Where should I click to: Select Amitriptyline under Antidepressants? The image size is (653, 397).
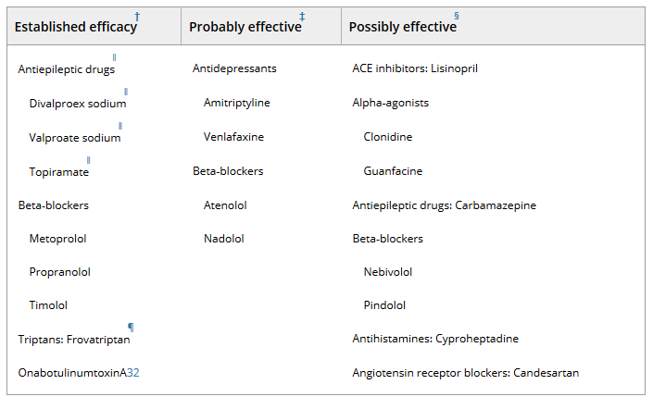pos(238,103)
